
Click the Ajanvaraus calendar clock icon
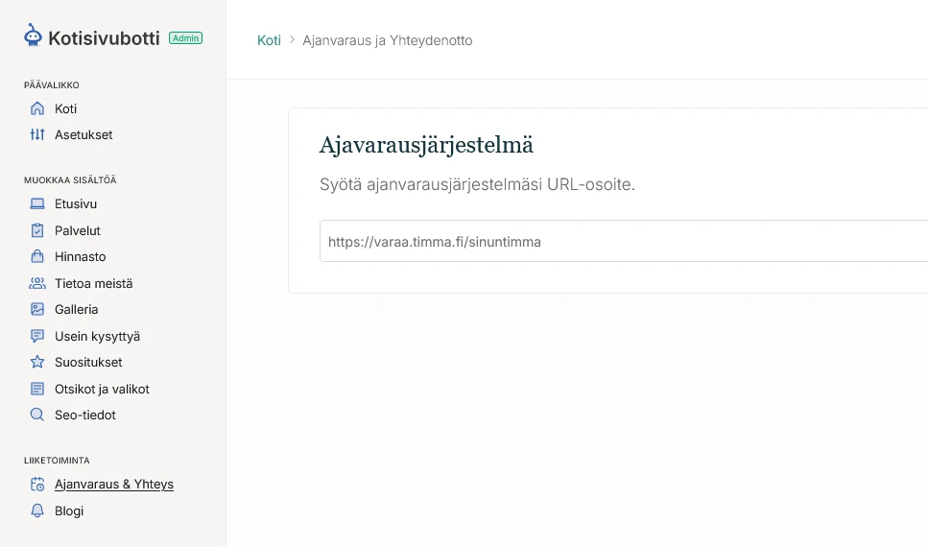pos(37,485)
